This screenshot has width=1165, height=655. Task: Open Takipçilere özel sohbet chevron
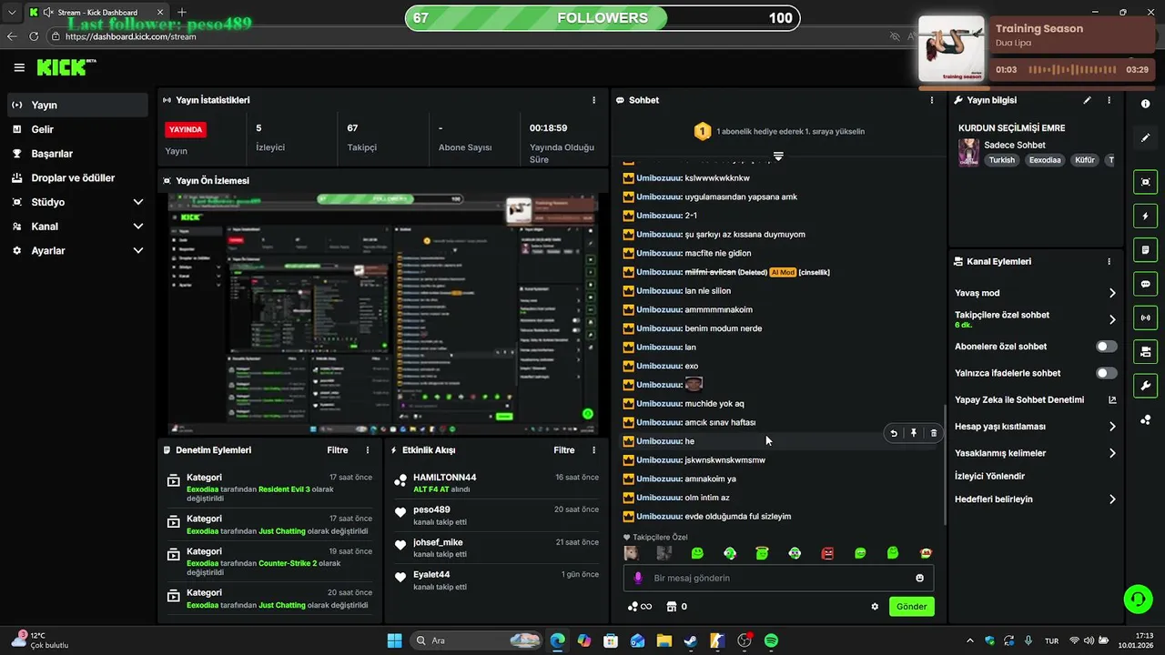pos(1112,319)
